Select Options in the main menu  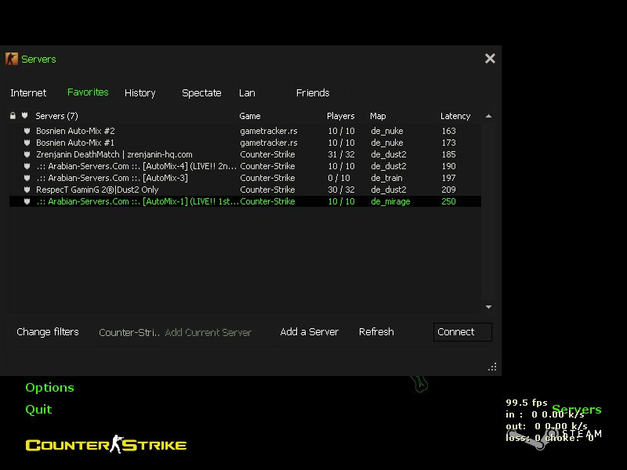49,387
